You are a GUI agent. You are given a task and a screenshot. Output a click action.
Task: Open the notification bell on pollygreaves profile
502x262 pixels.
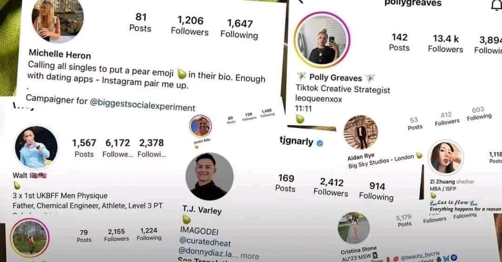pos(496,5)
